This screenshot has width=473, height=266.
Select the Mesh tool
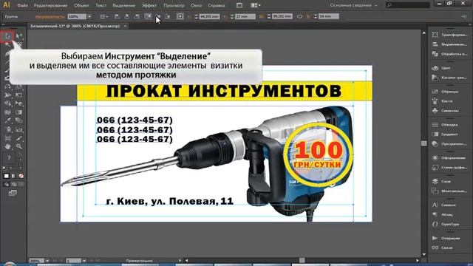coord(7,112)
